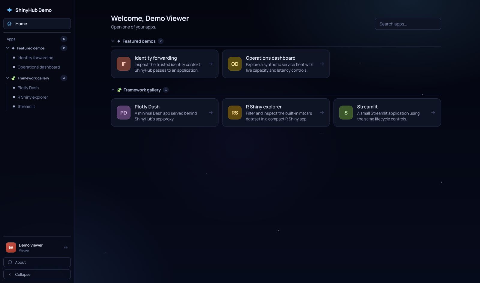
Task: Open the Streamlit card title
Action: click(367, 107)
